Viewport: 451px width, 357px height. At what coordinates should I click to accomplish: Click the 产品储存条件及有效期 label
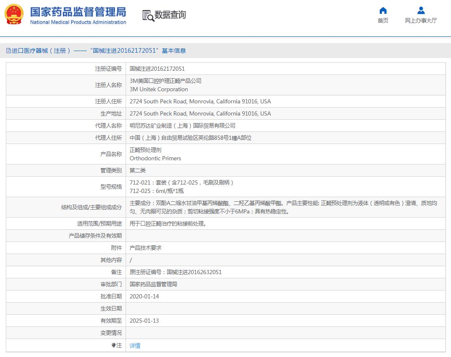click(95, 236)
